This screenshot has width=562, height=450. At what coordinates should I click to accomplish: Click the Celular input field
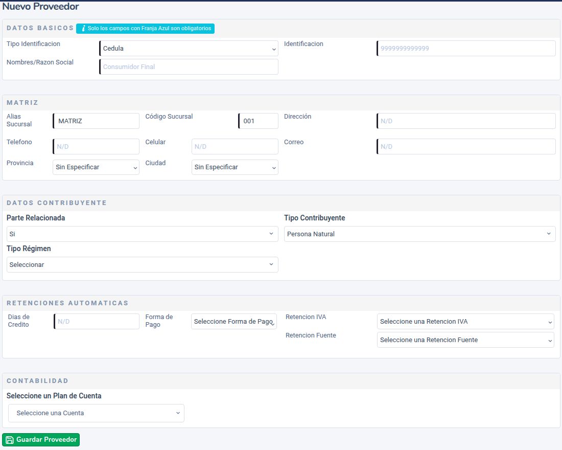pyautogui.click(x=235, y=146)
